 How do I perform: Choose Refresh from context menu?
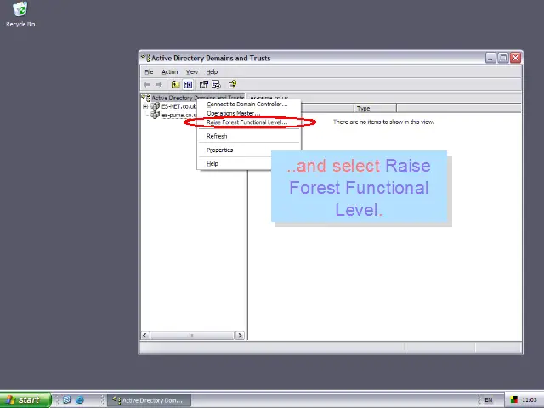coord(249,136)
